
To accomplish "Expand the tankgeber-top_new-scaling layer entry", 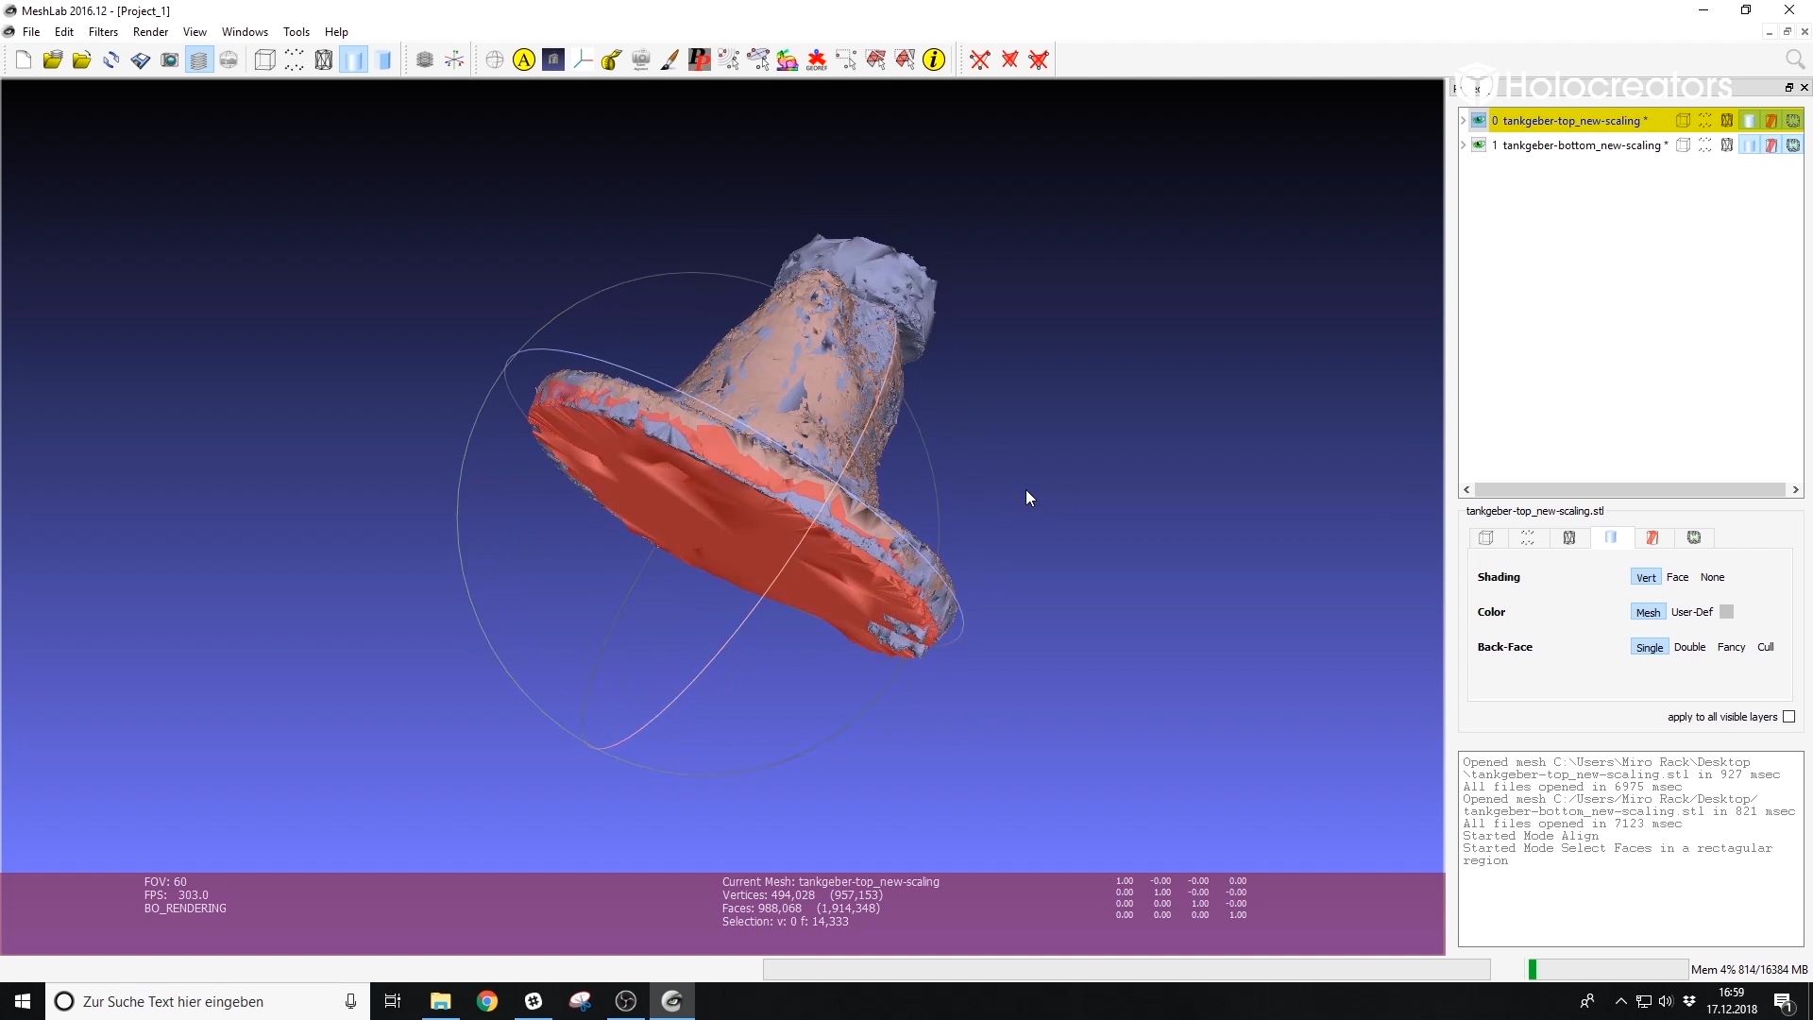I will pos(1463,120).
